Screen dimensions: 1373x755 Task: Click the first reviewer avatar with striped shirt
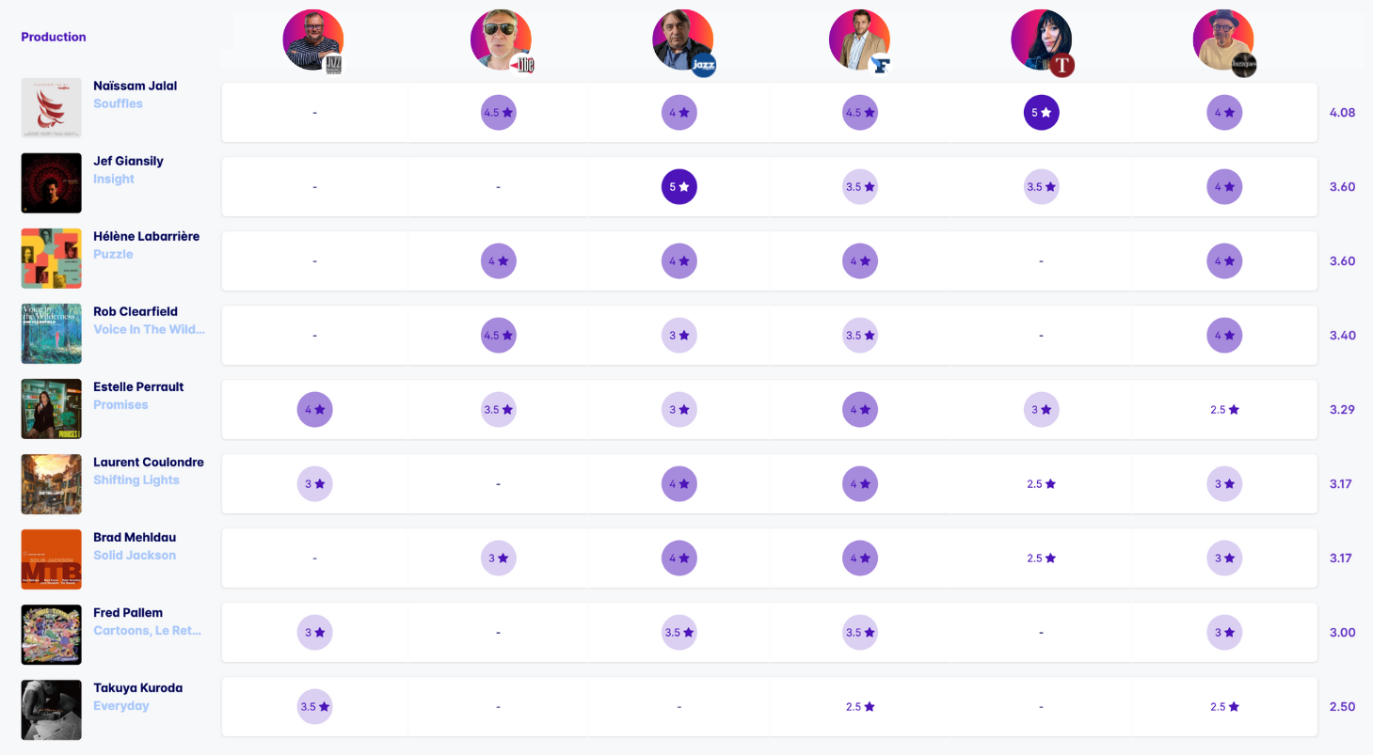[x=313, y=39]
